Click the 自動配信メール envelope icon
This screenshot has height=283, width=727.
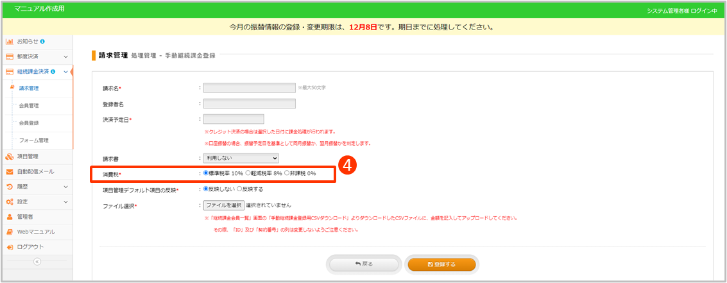[10, 171]
